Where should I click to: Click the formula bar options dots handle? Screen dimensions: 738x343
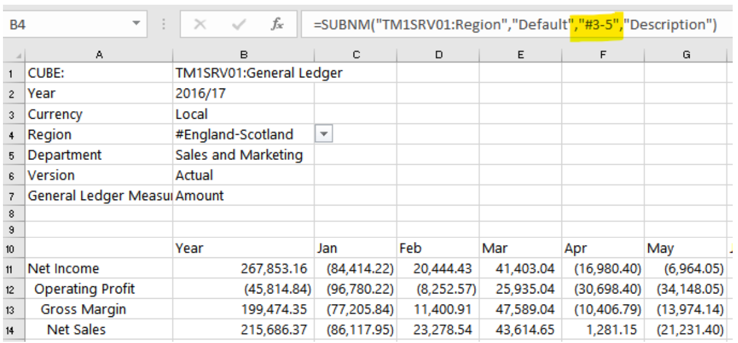coord(163,25)
